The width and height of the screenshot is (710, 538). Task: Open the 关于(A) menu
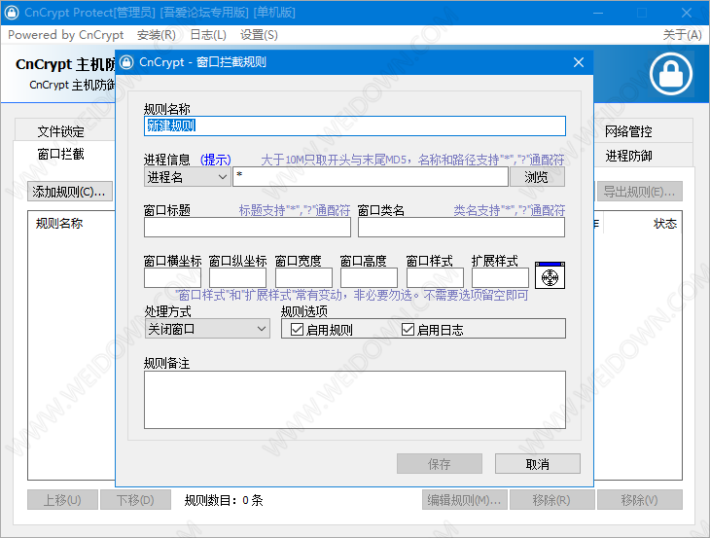[683, 35]
